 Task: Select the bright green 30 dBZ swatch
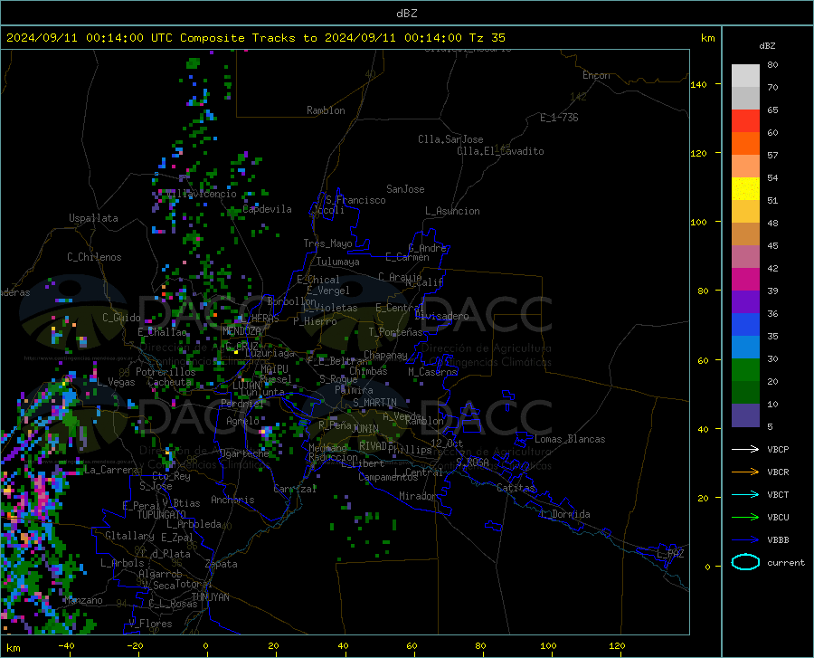click(745, 370)
